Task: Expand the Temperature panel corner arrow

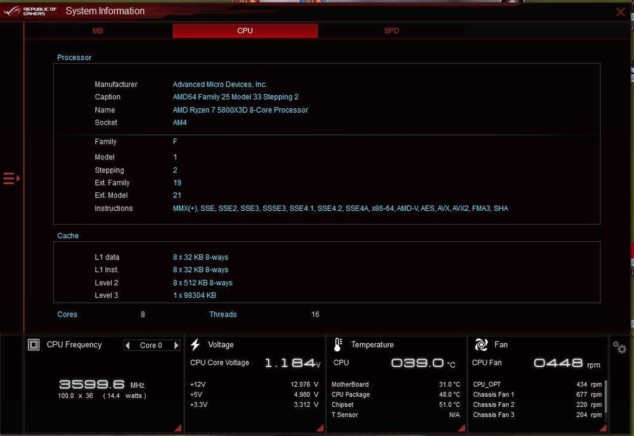Action: pos(462,428)
